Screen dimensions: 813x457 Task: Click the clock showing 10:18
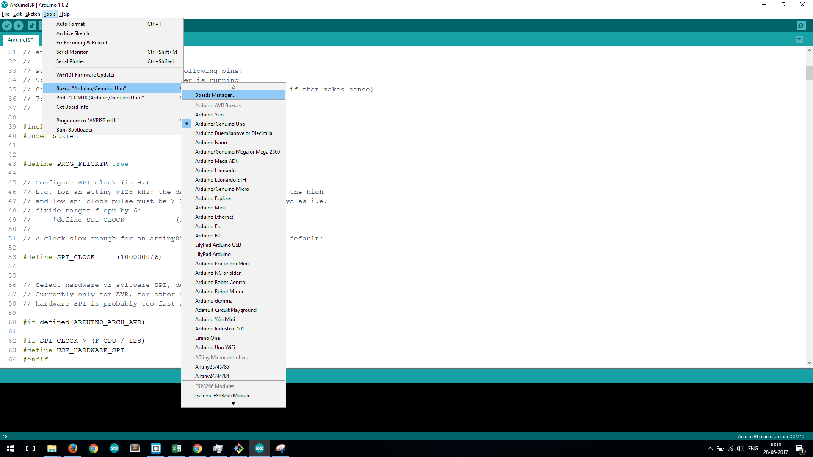point(775,445)
